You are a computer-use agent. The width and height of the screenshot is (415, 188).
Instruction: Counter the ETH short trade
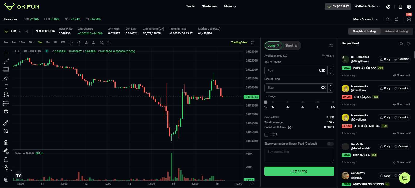[401, 88]
